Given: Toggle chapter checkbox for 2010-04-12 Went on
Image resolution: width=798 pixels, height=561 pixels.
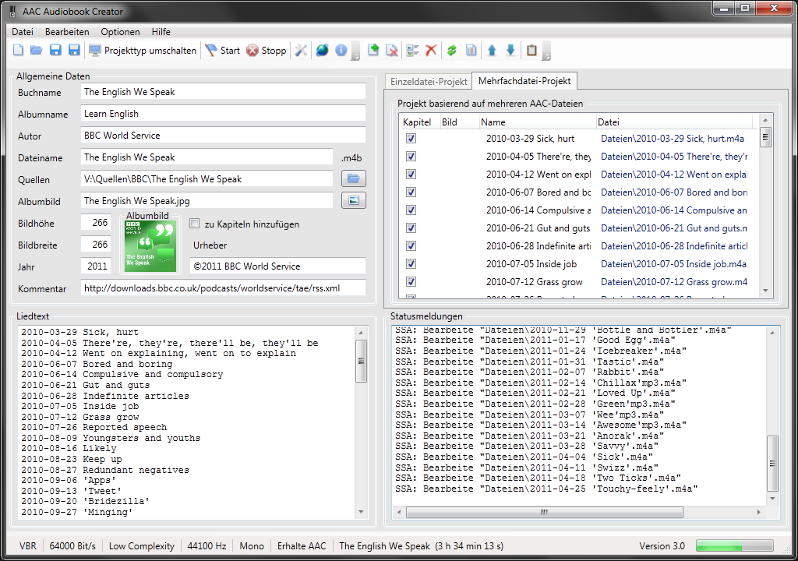Looking at the screenshot, I should point(411,174).
